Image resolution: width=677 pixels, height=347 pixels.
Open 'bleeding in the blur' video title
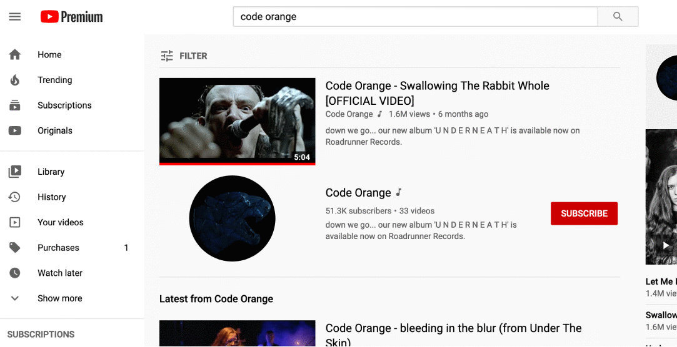(x=453, y=335)
